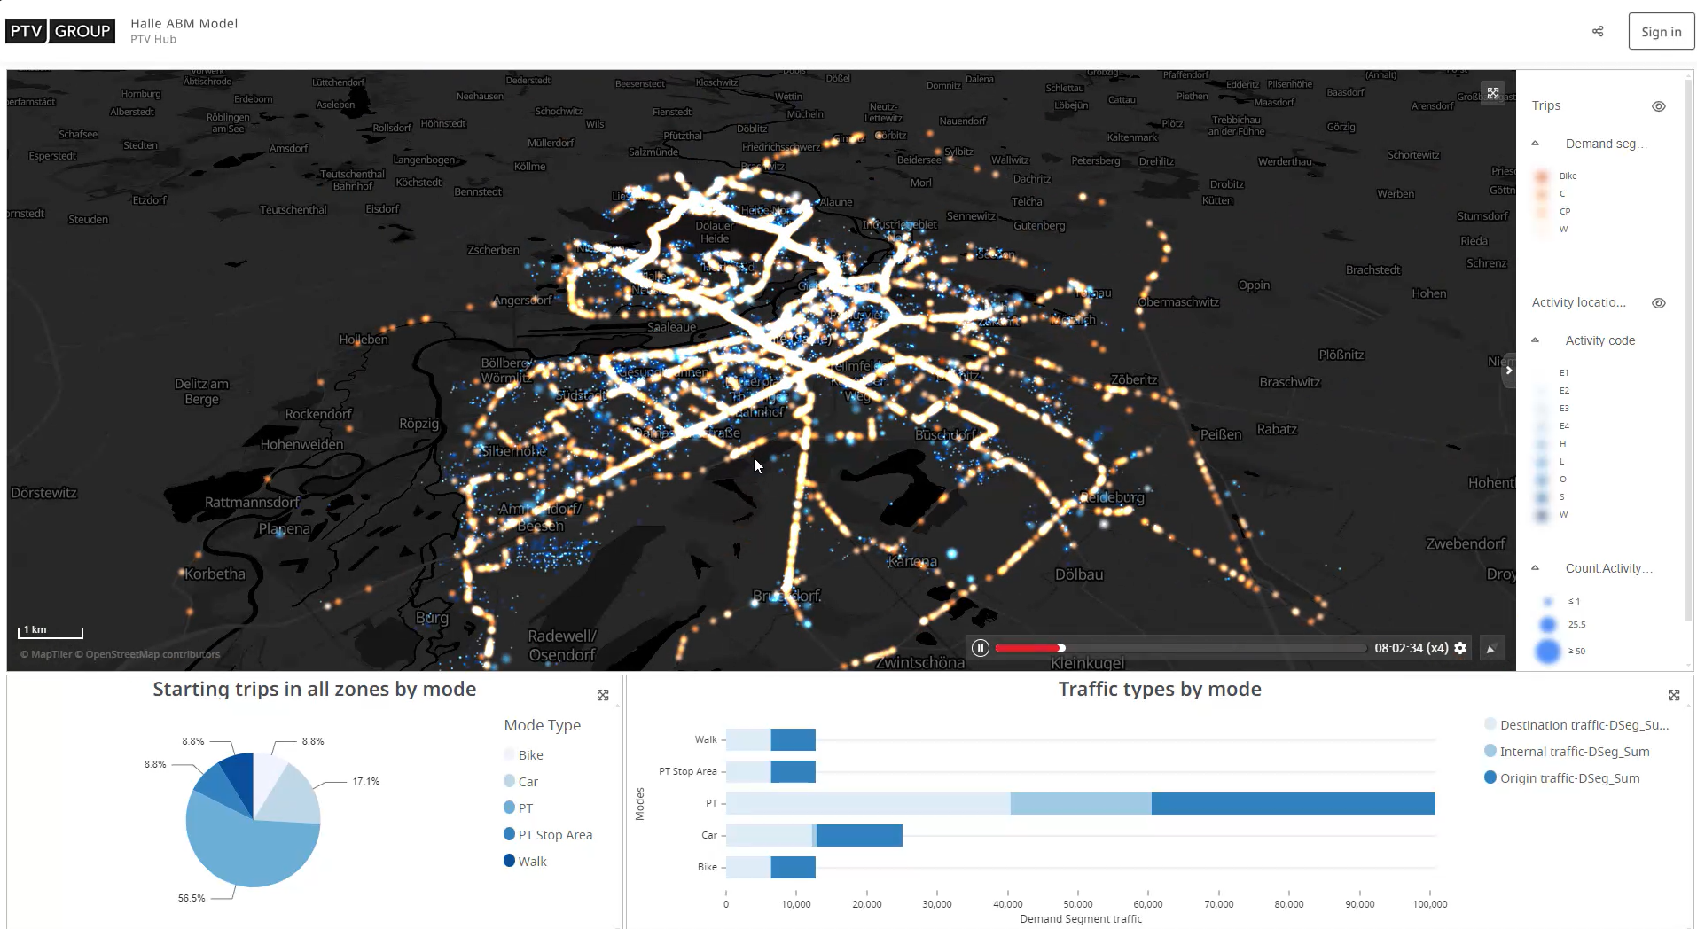Viewport: 1697px width, 929px height.
Task: Open timeline playback settings gear
Action: click(1458, 648)
